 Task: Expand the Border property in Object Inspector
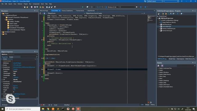[x=2, y=65]
